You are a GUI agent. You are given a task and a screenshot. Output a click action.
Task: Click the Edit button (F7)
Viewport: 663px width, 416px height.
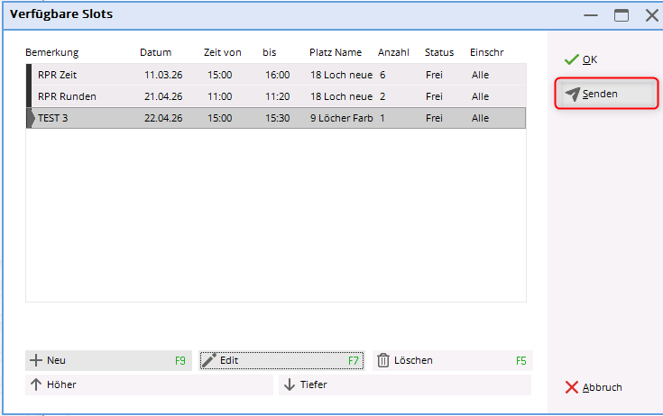point(281,360)
